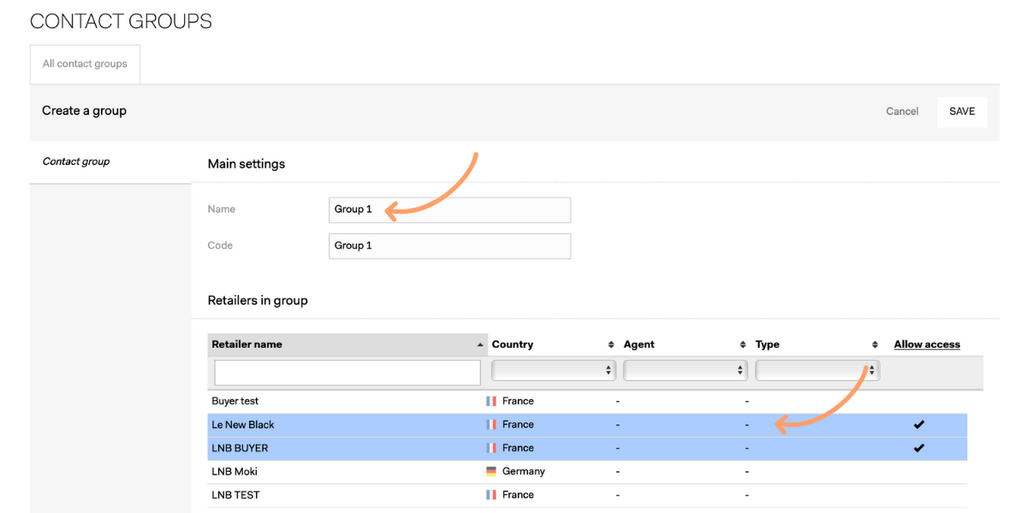The height and width of the screenshot is (513, 1027).
Task: Sort by the Country column header
Action: (554, 345)
